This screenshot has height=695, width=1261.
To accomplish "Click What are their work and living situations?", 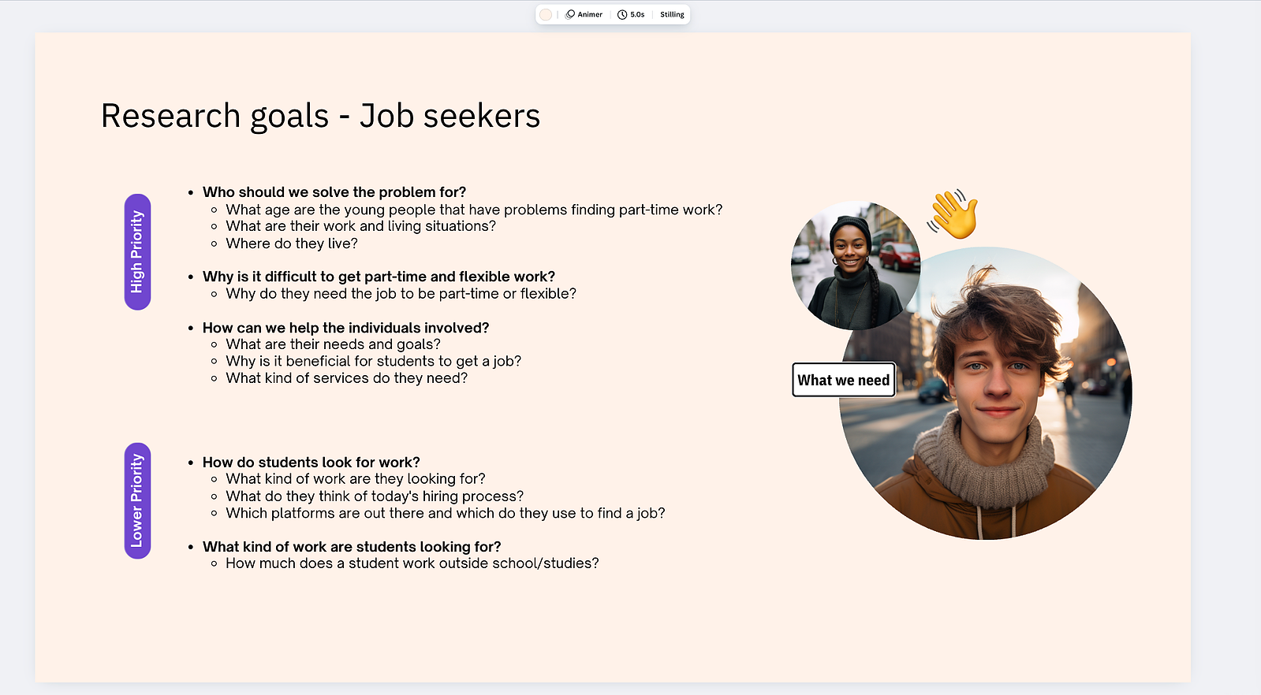I will click(361, 226).
